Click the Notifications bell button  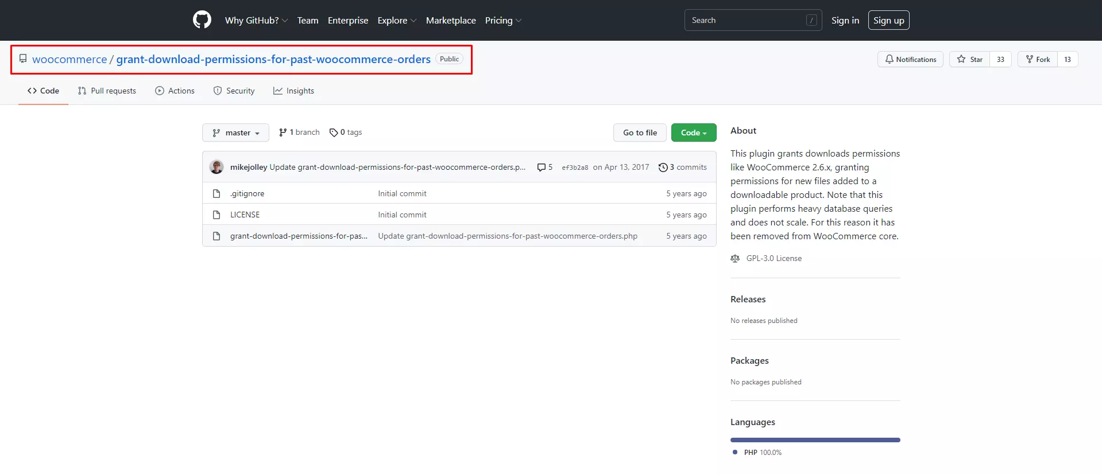point(910,59)
